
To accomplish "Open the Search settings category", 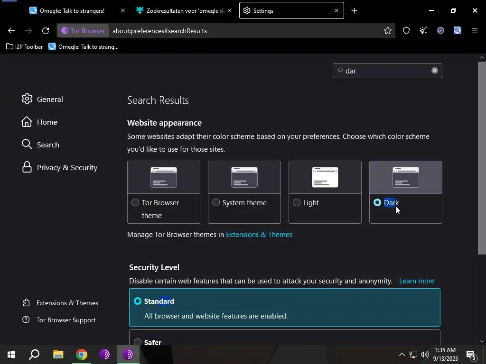I will (40, 145).
